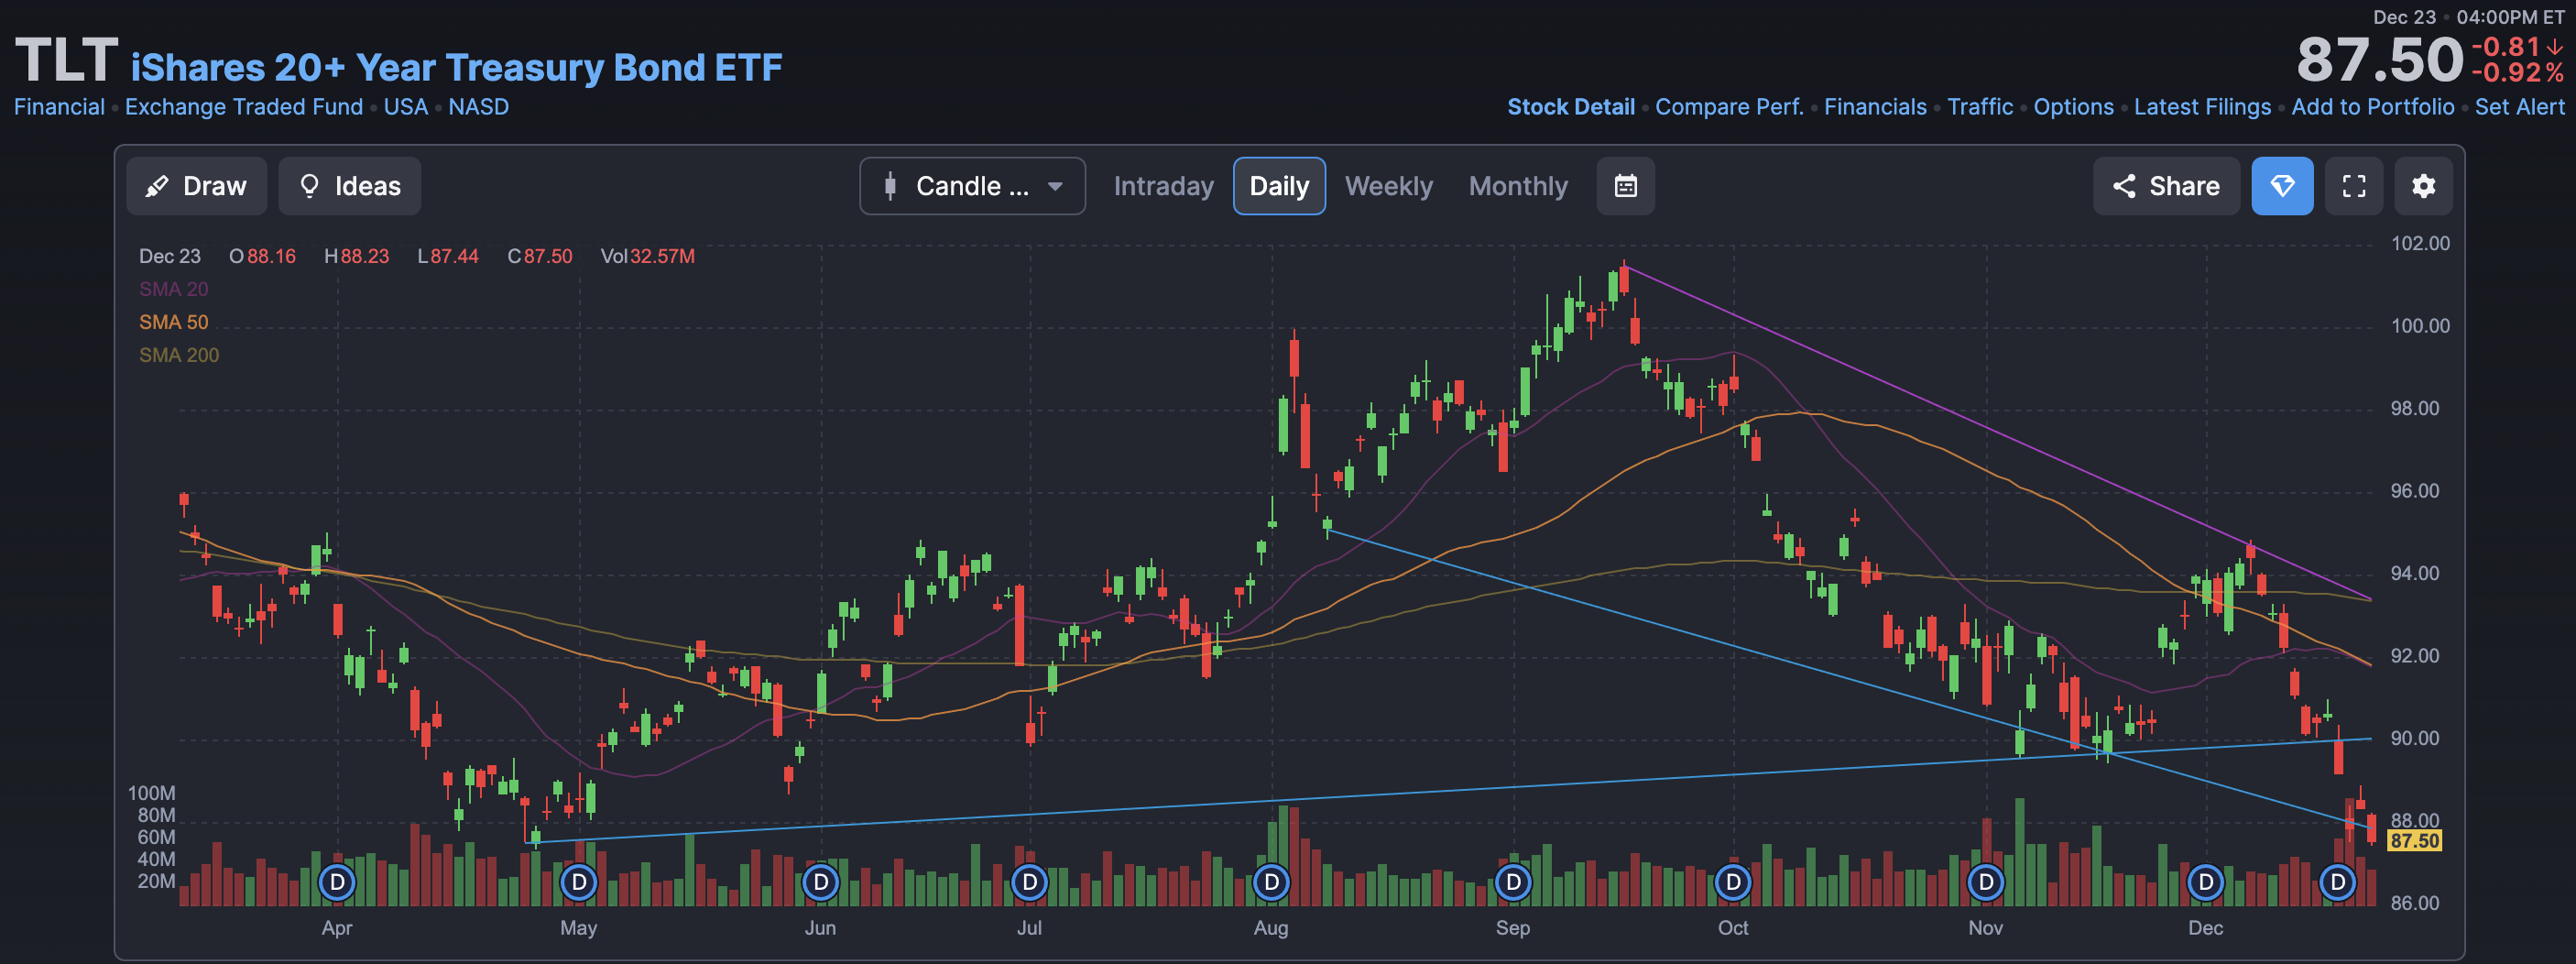The height and width of the screenshot is (964, 2576).
Task: Click Set Alert link
Action: (x=2519, y=107)
